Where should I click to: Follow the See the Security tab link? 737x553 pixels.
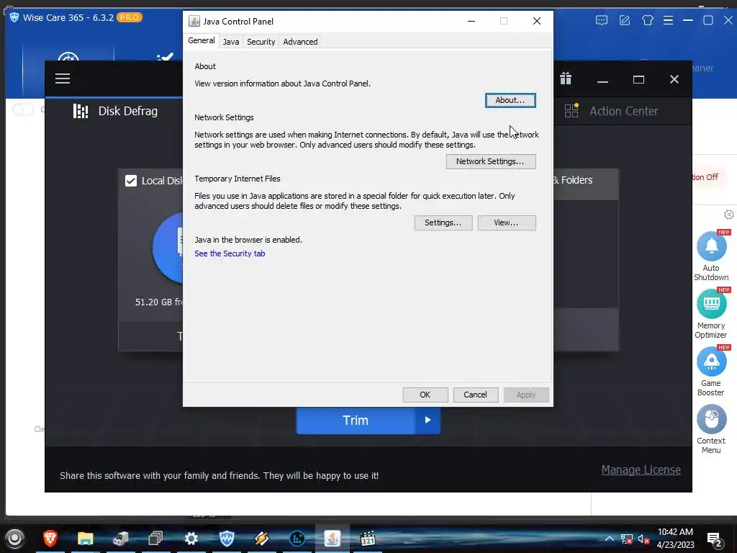(230, 253)
